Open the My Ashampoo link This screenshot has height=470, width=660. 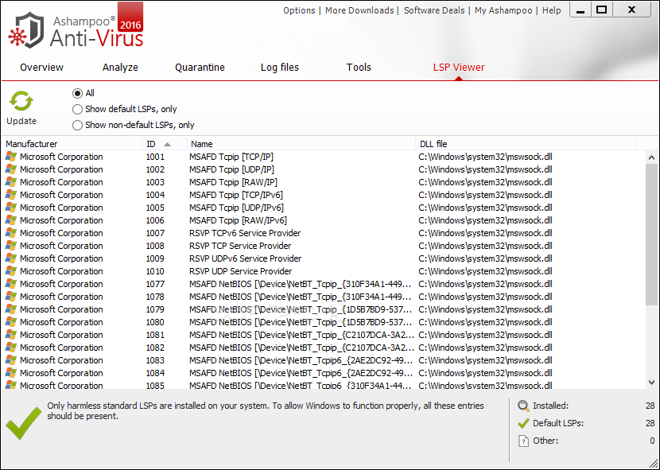(x=503, y=10)
